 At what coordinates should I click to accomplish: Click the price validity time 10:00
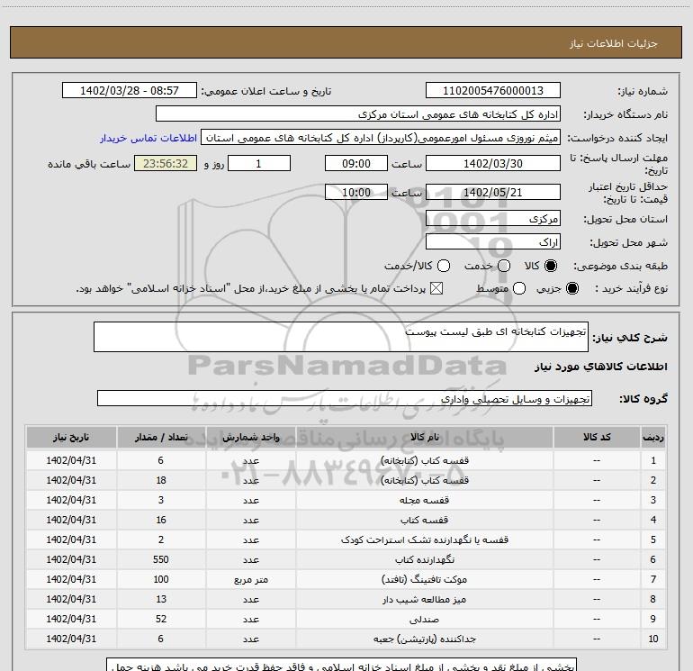(x=356, y=193)
